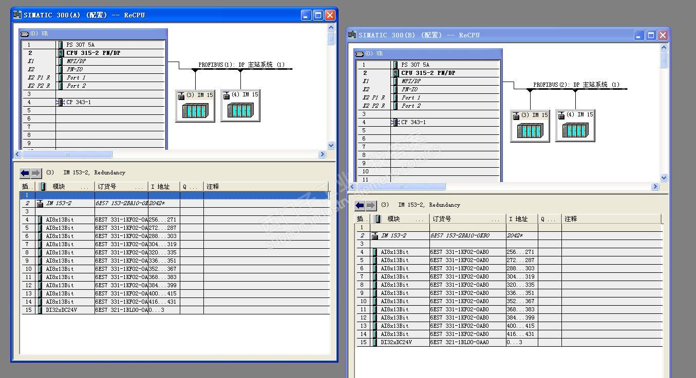Select IM 153 station (4) icon in window A
The width and height of the screenshot is (696, 378).
[240, 106]
